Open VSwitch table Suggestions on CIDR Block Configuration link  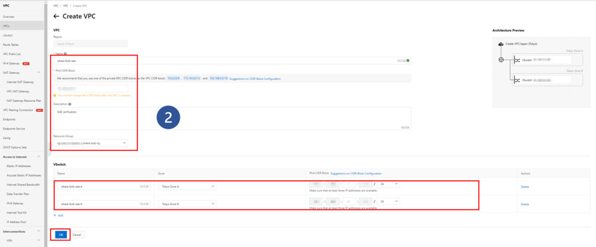356,174
